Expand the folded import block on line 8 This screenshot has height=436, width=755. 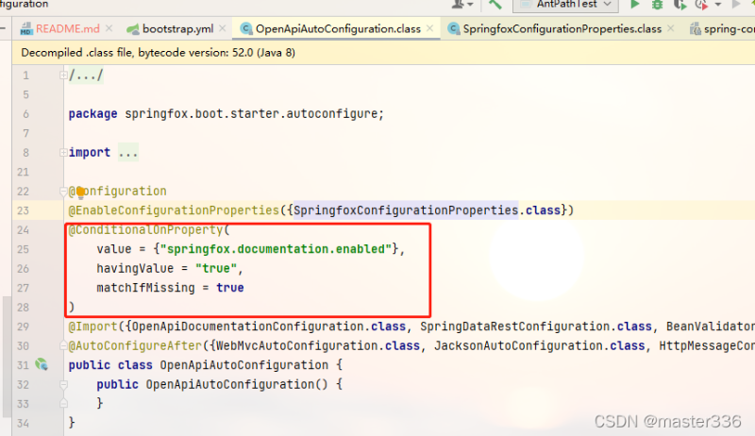click(63, 153)
